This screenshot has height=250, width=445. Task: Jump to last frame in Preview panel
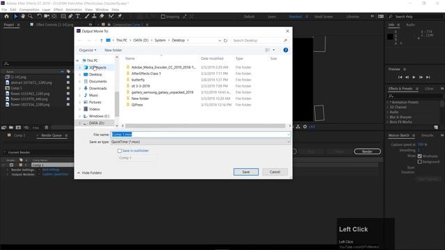coord(428,77)
